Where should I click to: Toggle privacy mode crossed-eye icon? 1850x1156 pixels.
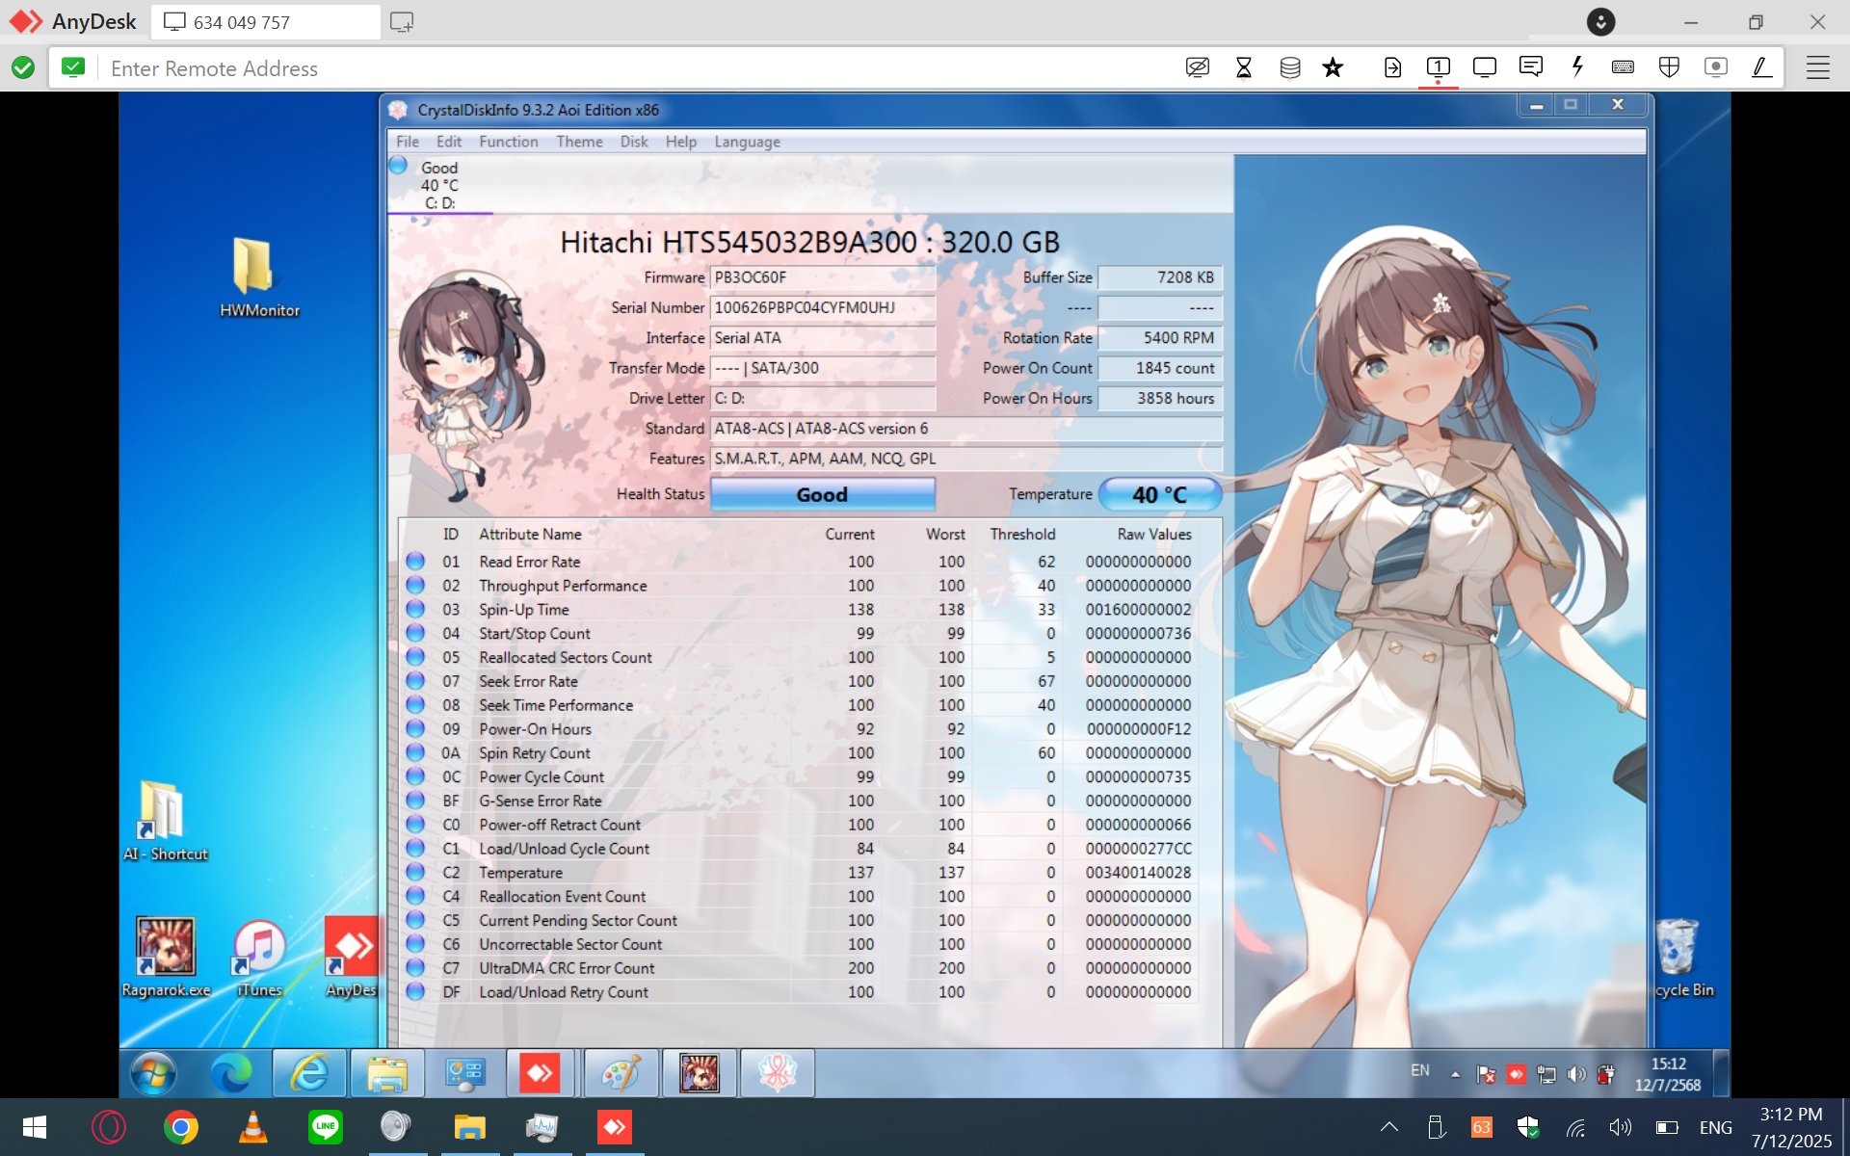coord(1198,67)
